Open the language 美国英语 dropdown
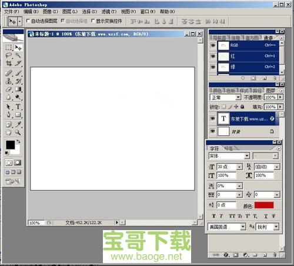This screenshot has height=266, width=294. (243, 227)
